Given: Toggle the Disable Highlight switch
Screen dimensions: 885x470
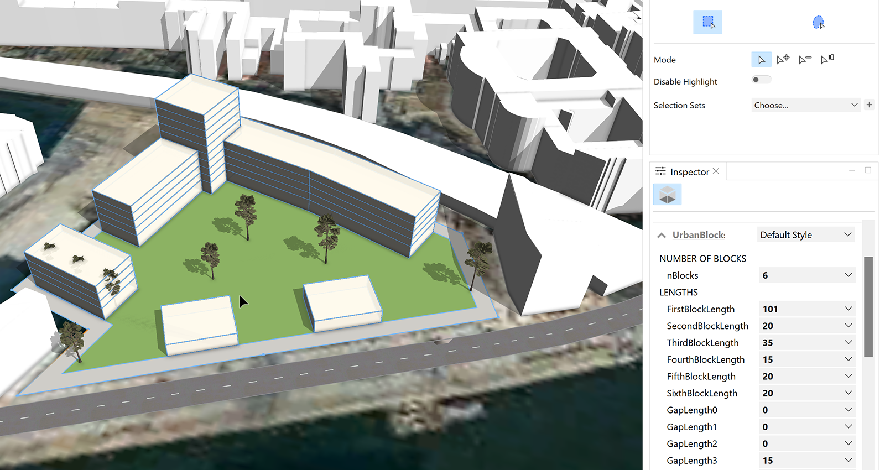Looking at the screenshot, I should pyautogui.click(x=761, y=80).
